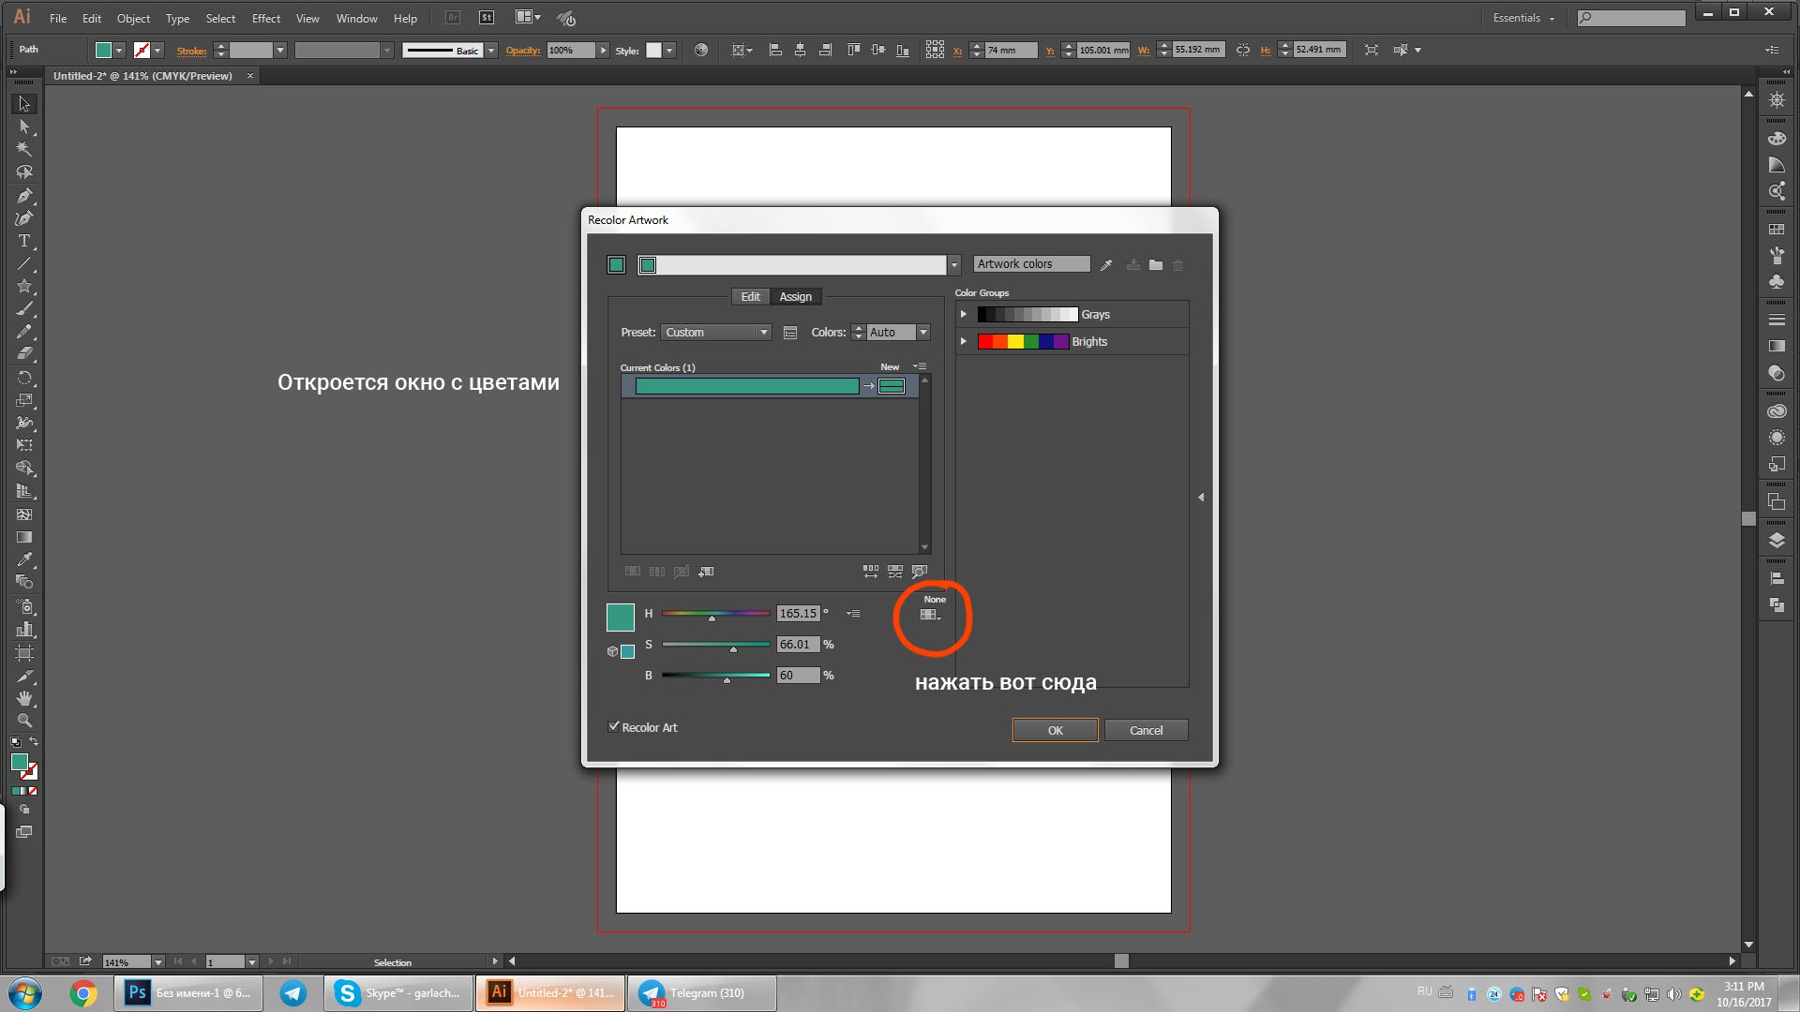Toggle constrain width and height proportions
Viewport: 1800px width, 1012px height.
(1242, 50)
